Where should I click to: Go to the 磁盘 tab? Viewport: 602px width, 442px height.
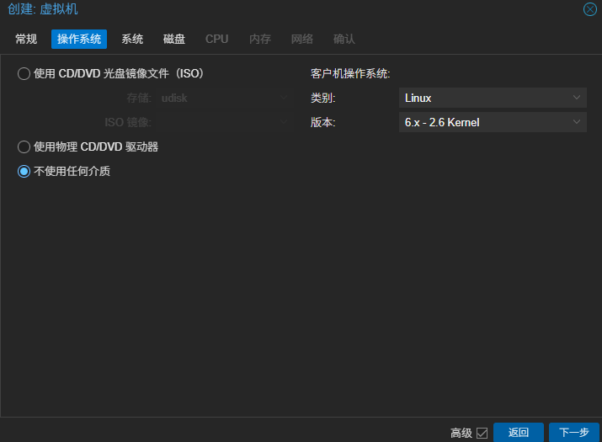pyautogui.click(x=174, y=39)
